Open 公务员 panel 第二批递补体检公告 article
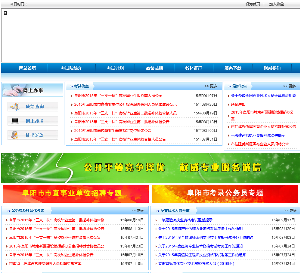The width and height of the screenshot is (301, 273). tap(57, 229)
